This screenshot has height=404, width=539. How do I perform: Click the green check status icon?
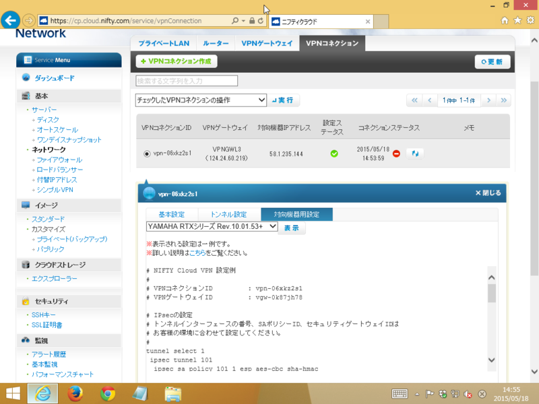tap(334, 154)
